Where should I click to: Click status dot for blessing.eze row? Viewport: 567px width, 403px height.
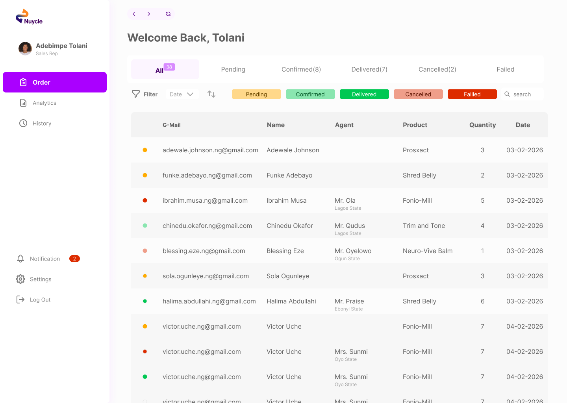coord(145,251)
